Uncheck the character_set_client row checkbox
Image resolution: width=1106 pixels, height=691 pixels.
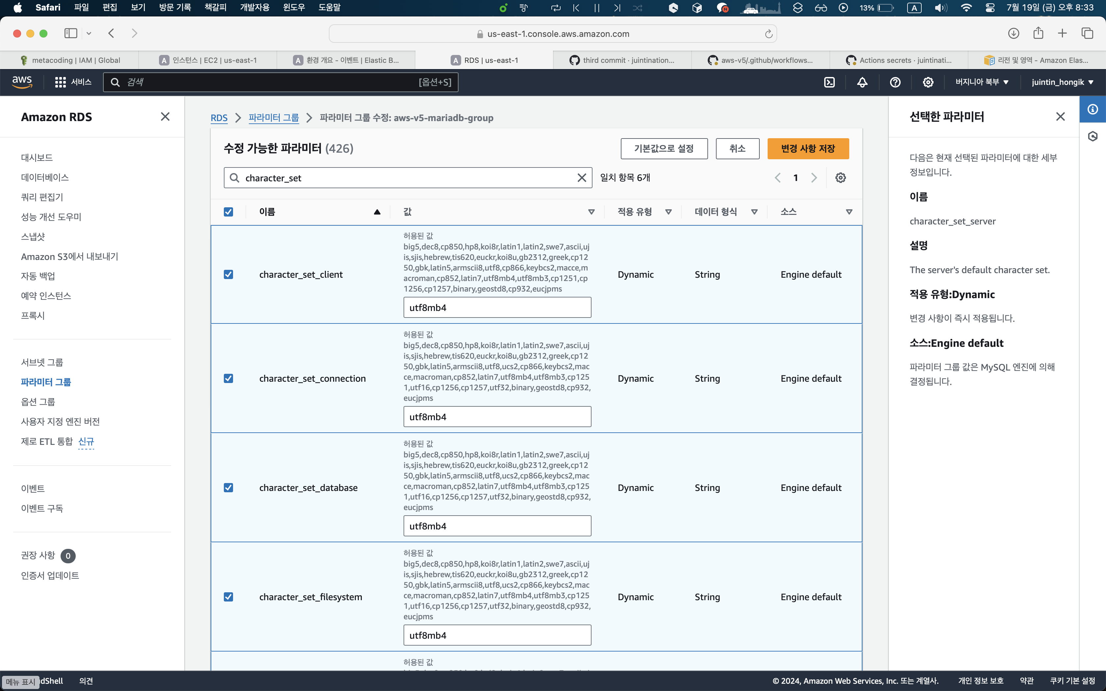tap(228, 275)
